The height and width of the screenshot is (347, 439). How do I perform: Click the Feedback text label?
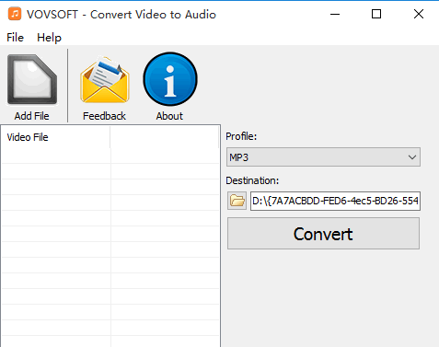[x=104, y=116]
